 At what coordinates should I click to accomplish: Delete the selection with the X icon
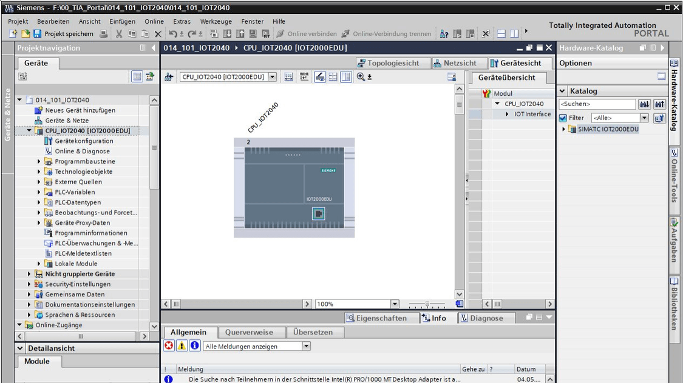pyautogui.click(x=158, y=33)
